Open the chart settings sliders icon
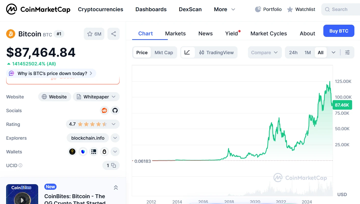 (x=348, y=52)
